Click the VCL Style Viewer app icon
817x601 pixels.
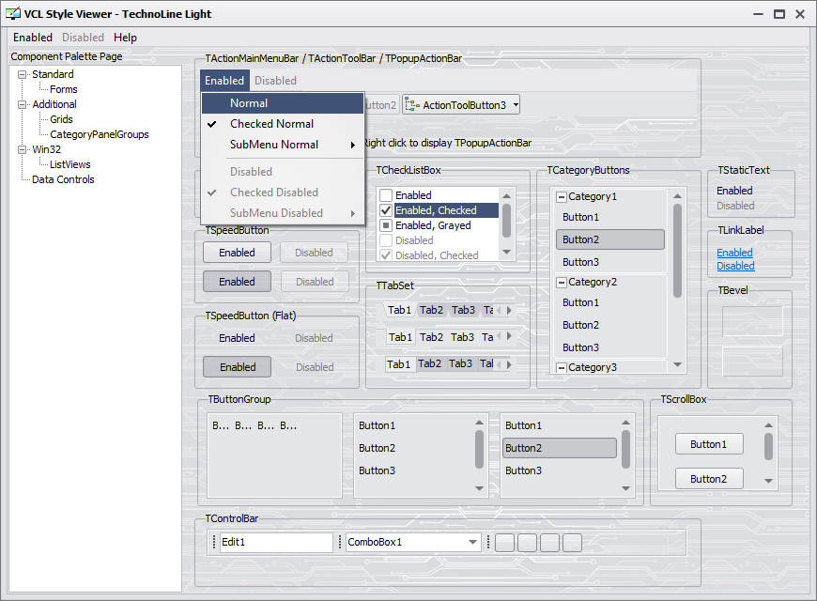(12, 13)
